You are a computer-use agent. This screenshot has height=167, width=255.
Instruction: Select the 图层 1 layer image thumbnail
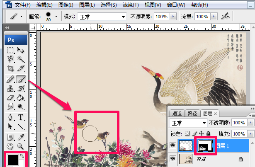(186, 145)
